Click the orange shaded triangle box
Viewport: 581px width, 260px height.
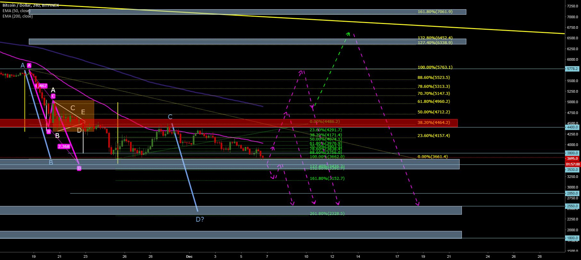point(74,116)
